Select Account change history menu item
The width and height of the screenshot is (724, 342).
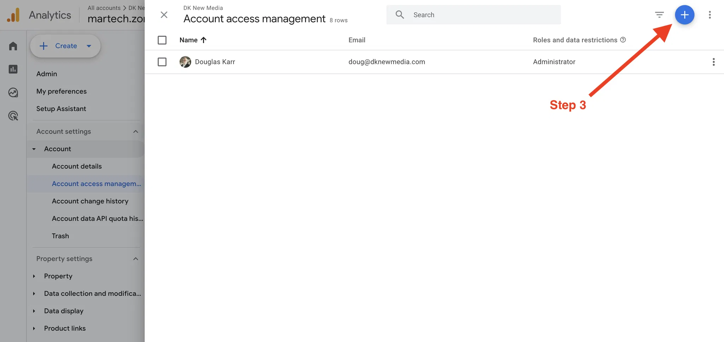tap(90, 201)
